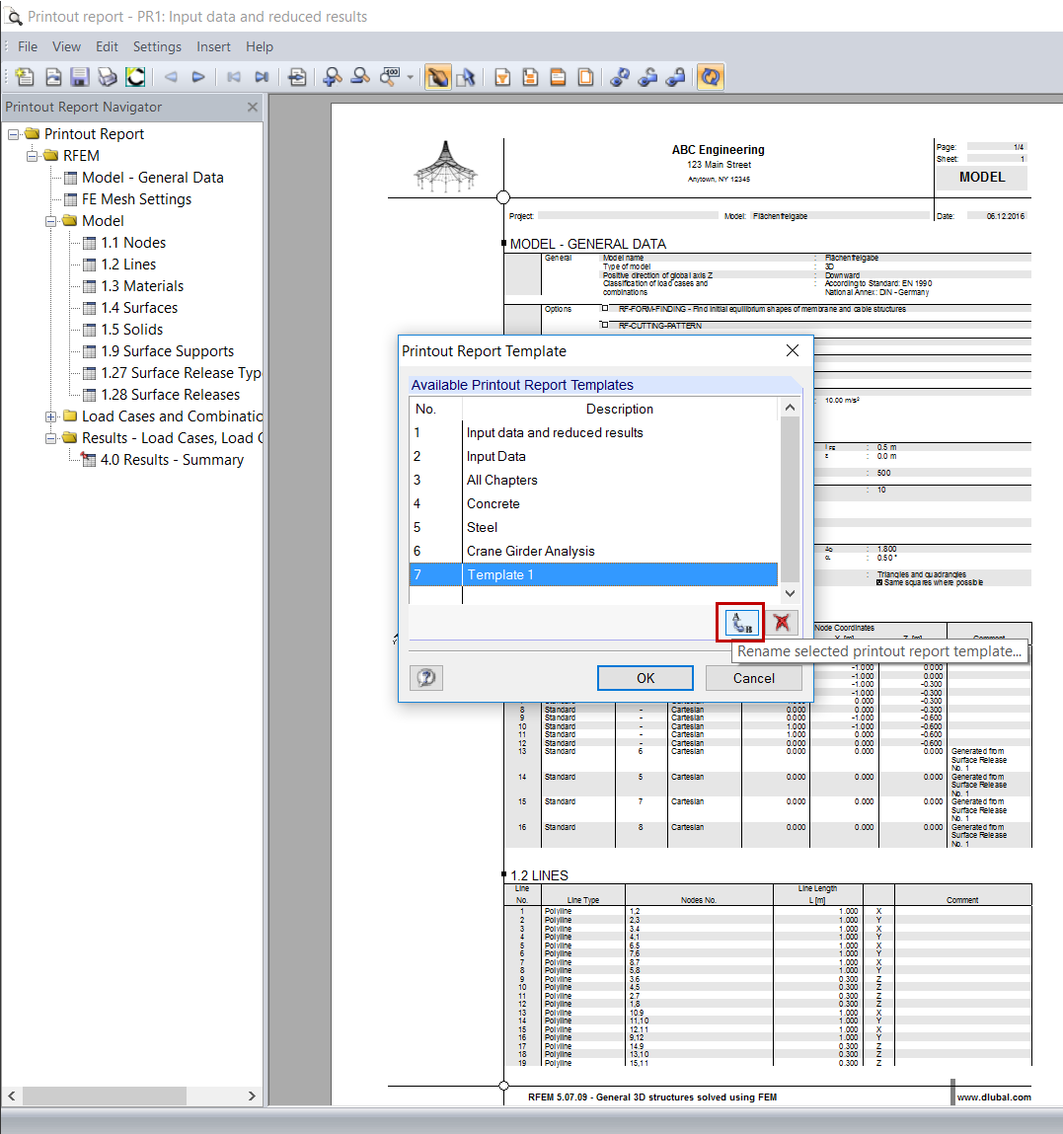
Task: Confirm template selection with OK button
Action: [x=645, y=678]
